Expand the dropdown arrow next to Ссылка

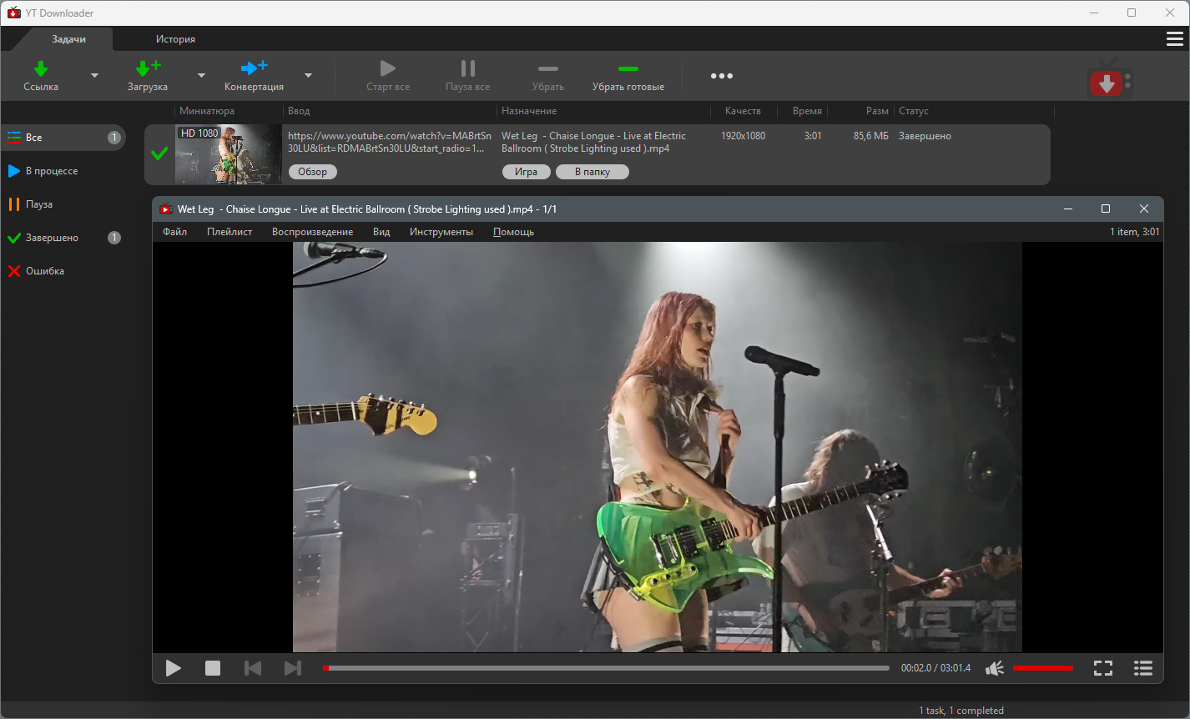point(94,76)
